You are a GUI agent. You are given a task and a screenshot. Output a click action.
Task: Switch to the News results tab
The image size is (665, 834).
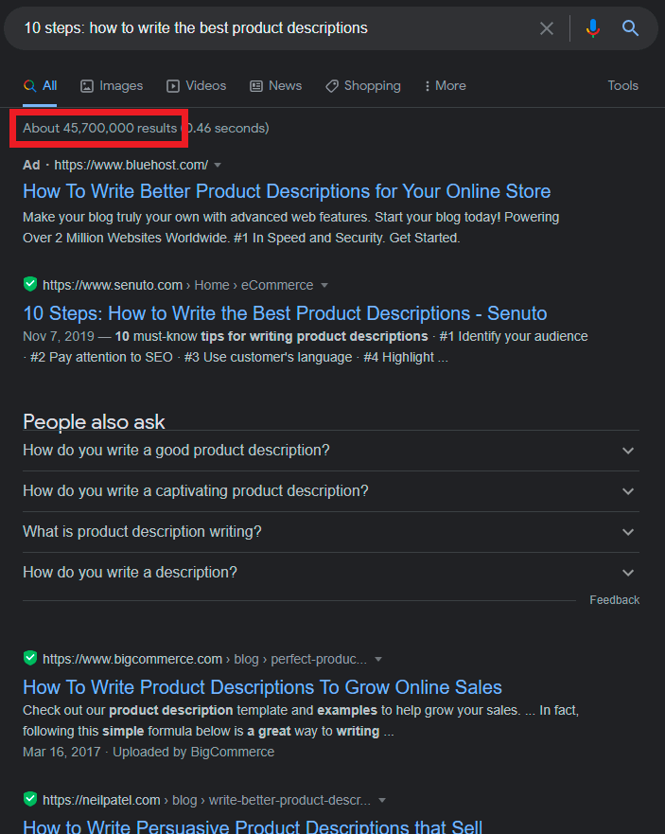[275, 85]
